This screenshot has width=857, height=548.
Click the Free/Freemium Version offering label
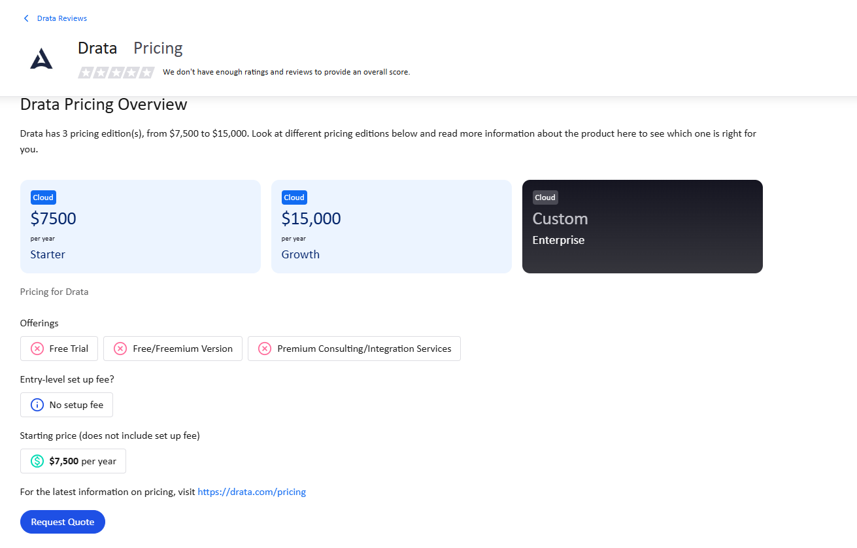(182, 349)
